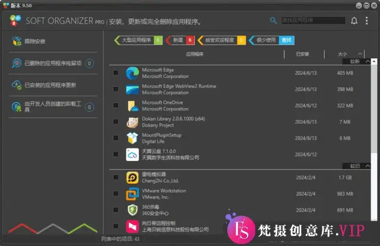The image size is (380, 246).
Task: Tick the Edge WebView2 Runtime checkbox
Action: [x=116, y=89]
